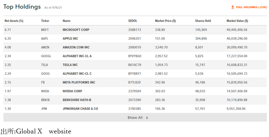The image size is (269, 137).
Task: Click the MSFT ticker cell
Action: [x=45, y=30]
